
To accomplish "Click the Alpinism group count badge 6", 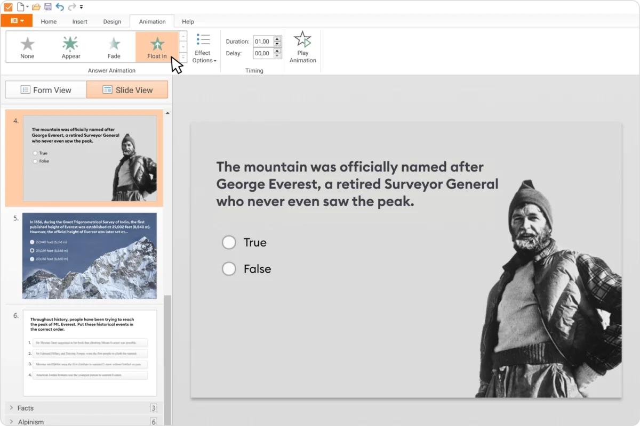I will (x=154, y=422).
